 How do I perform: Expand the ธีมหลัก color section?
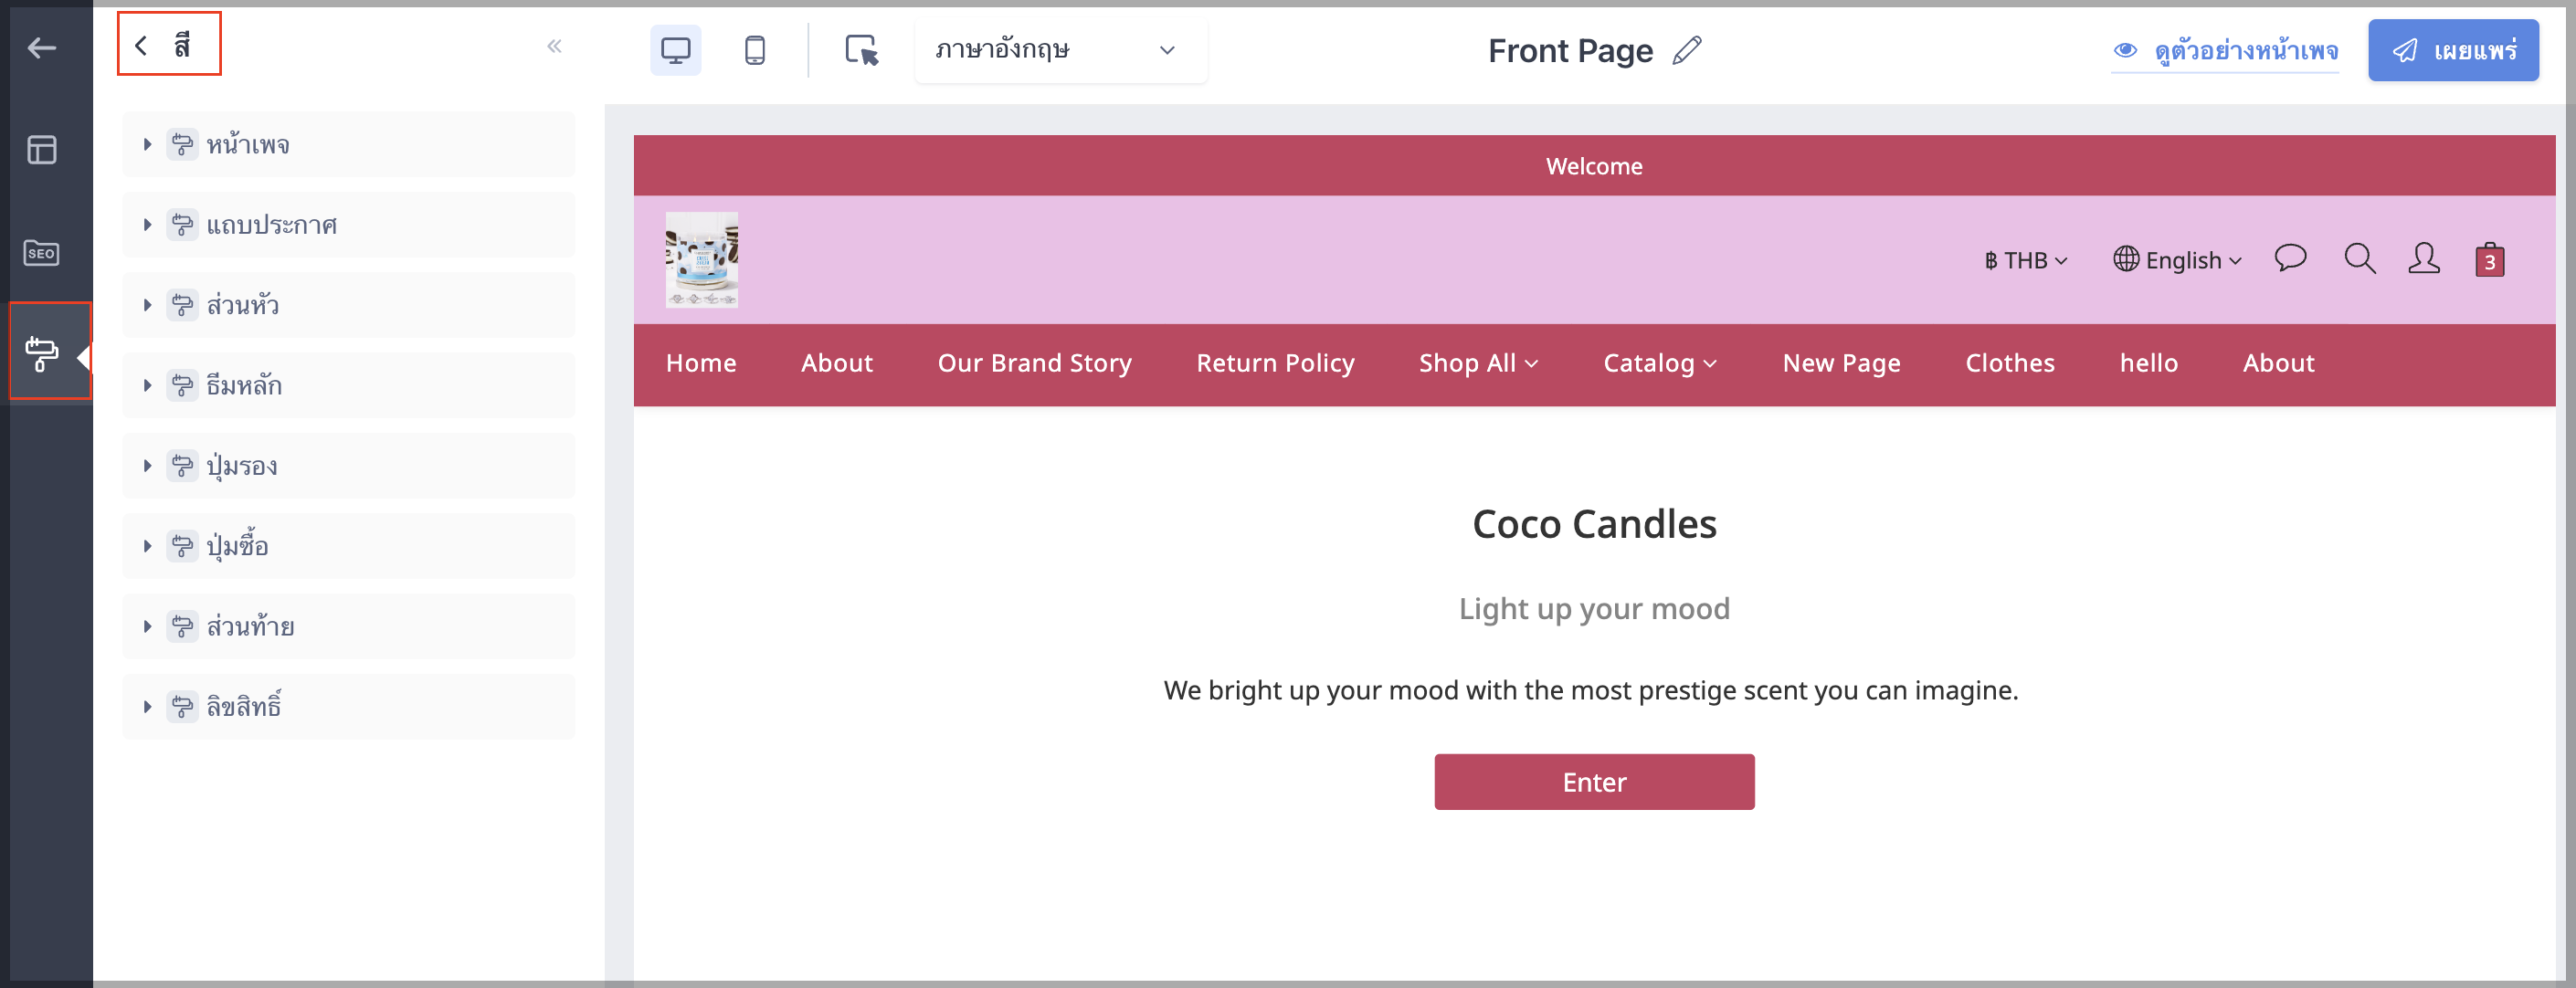click(x=349, y=385)
